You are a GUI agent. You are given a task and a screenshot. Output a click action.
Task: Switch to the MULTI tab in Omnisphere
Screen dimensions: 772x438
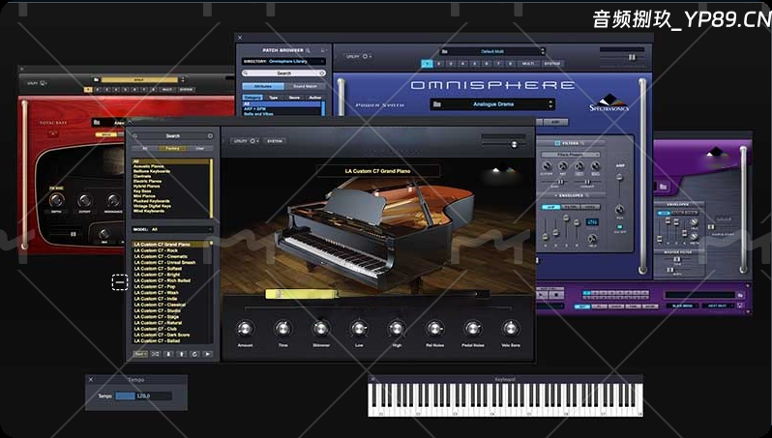click(527, 63)
